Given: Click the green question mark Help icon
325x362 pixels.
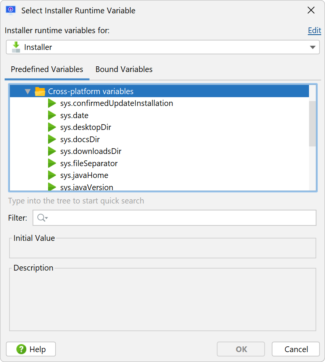Looking at the screenshot, I should point(21,349).
